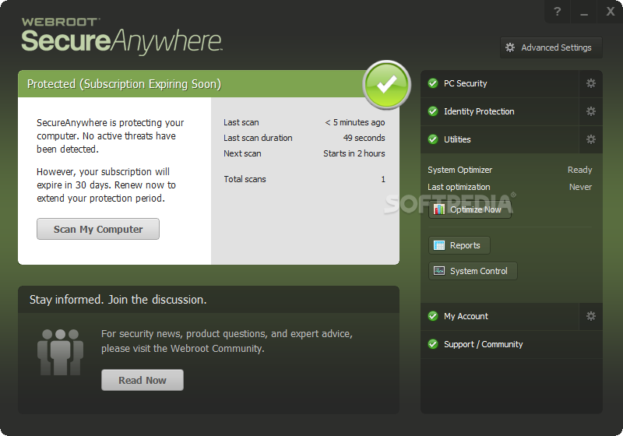Viewport: 623px width, 436px height.
Task: Close the SecureAnywhere window
Action: pos(611,12)
